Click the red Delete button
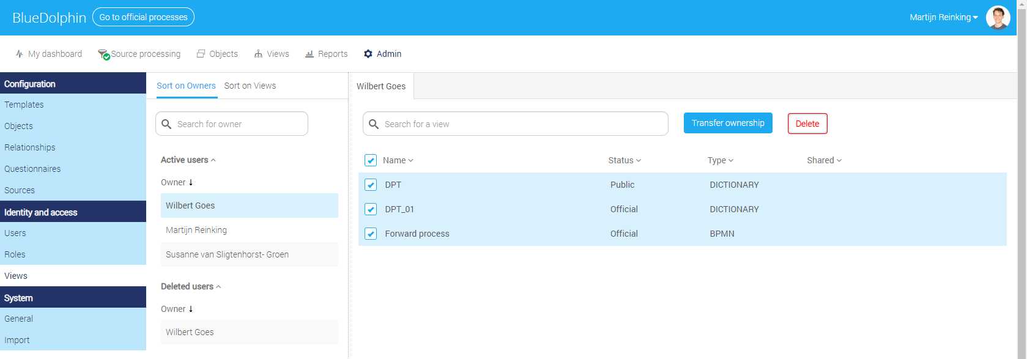This screenshot has height=359, width=1027. coord(807,124)
